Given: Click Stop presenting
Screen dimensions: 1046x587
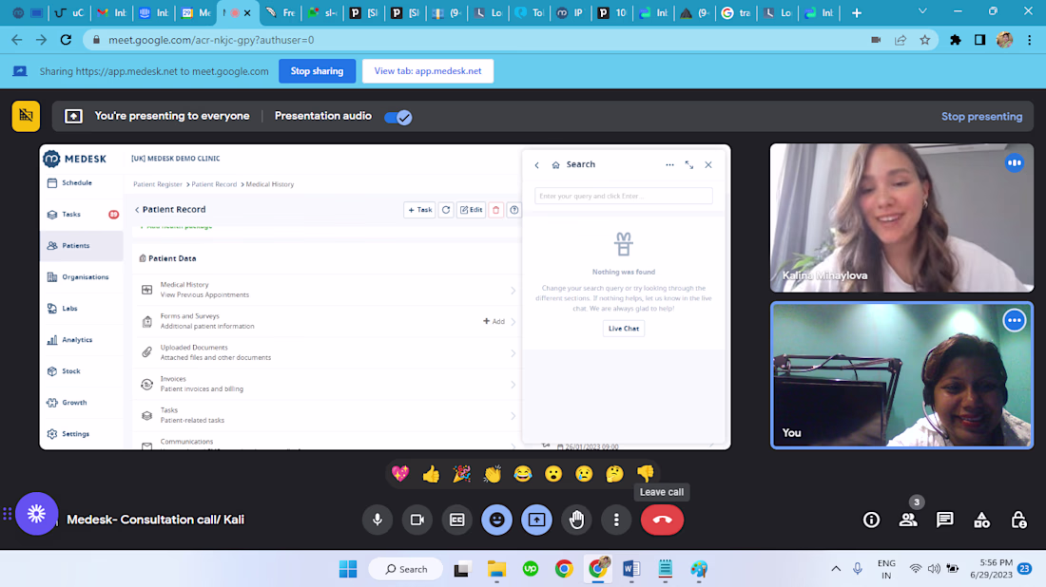Looking at the screenshot, I should [981, 117].
